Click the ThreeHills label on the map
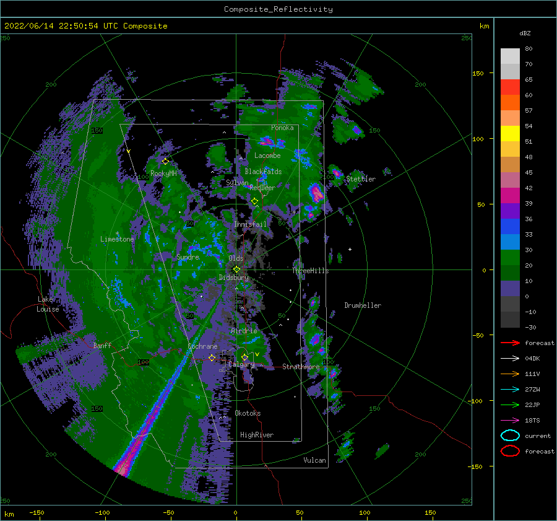 [x=311, y=271]
